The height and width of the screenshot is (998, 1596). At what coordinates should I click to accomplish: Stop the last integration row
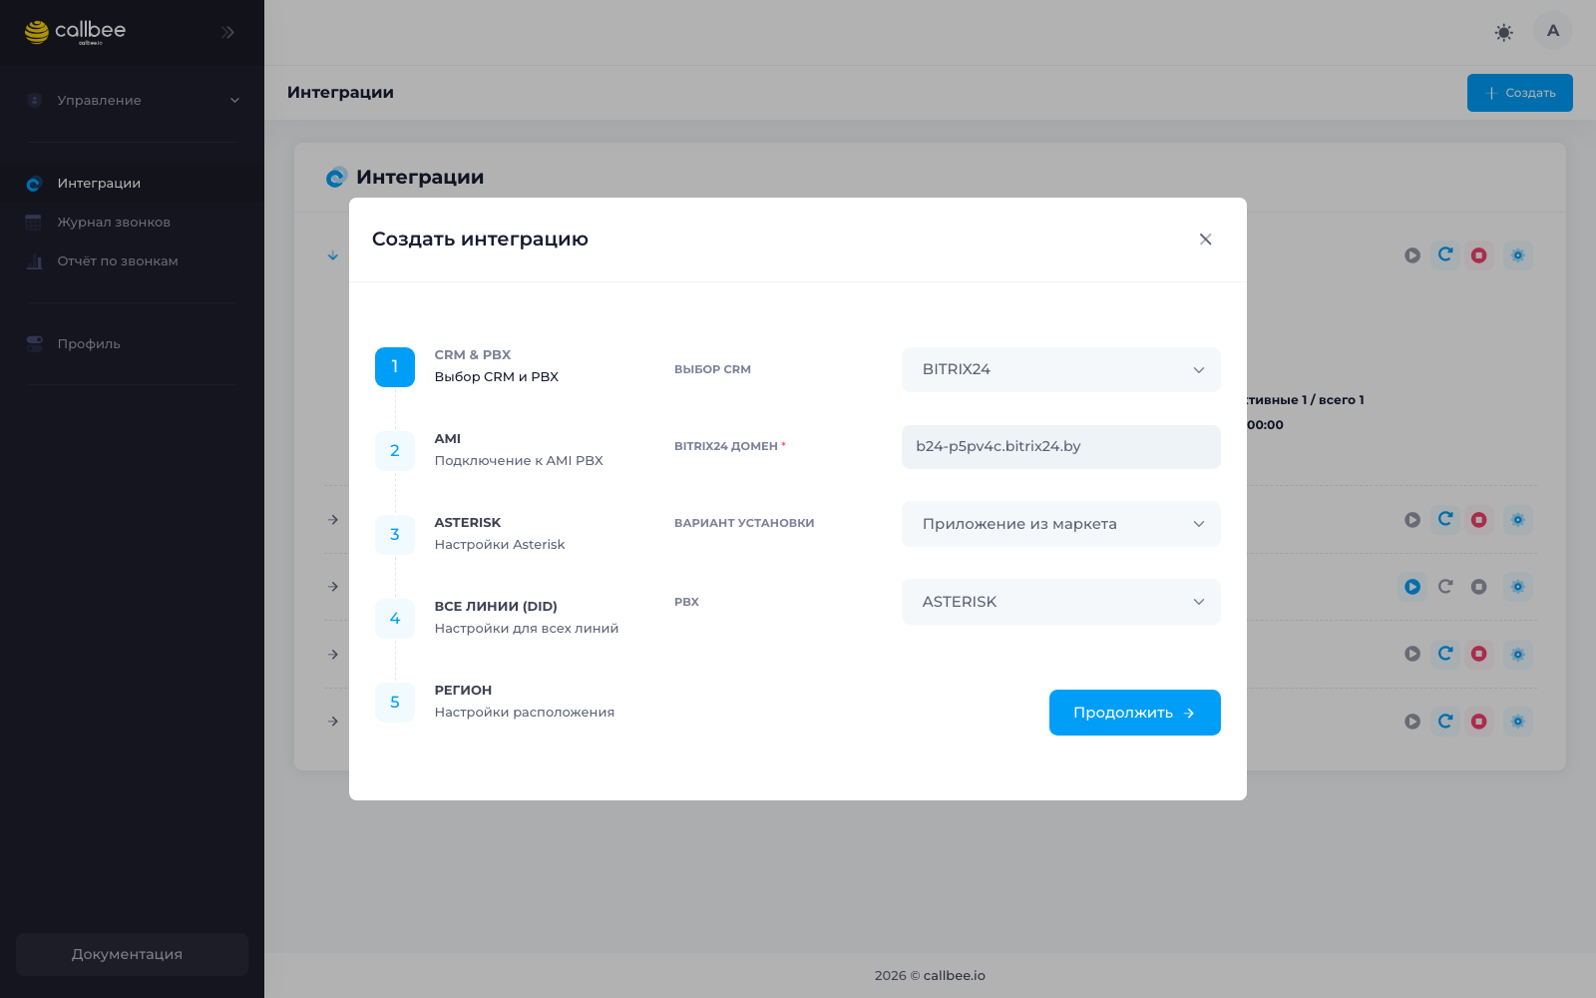click(x=1479, y=722)
